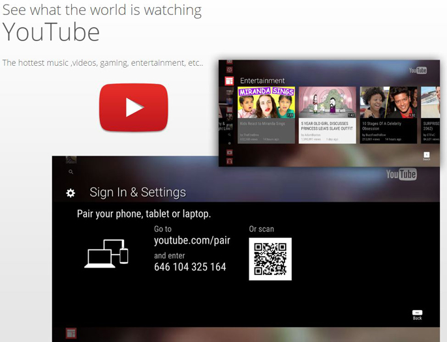Open the 5 Year Old Girl Discusses video thumbnail
The height and width of the screenshot is (342, 447).
[x=328, y=102]
